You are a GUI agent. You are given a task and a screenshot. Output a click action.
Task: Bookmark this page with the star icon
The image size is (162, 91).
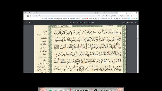34,16
